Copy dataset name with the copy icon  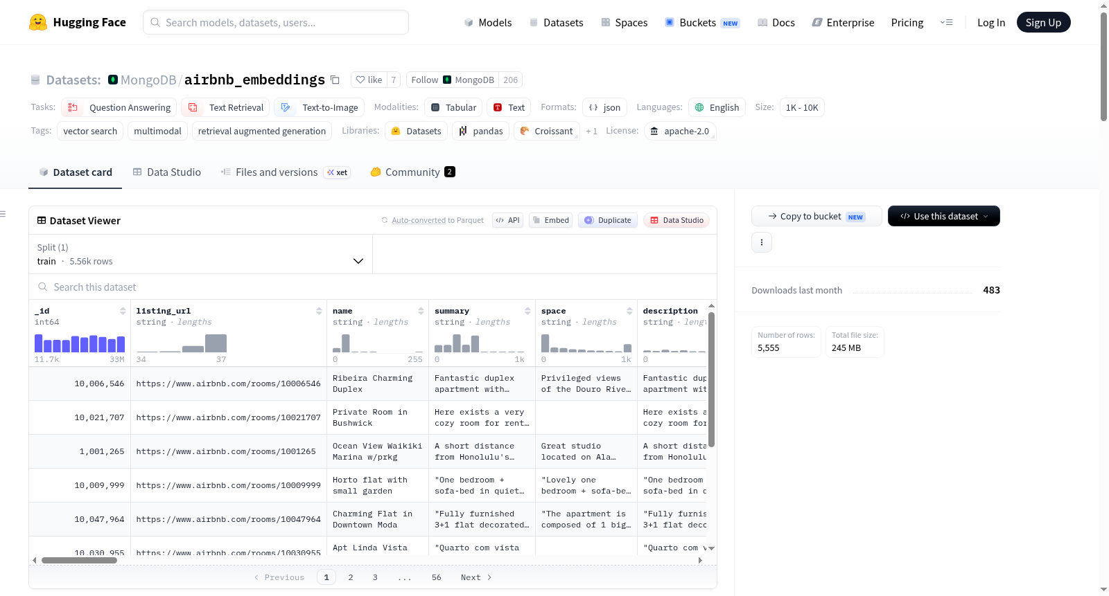[335, 80]
